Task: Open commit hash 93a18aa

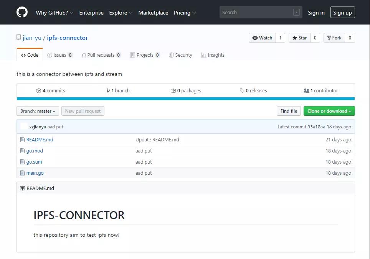Action: [316, 127]
